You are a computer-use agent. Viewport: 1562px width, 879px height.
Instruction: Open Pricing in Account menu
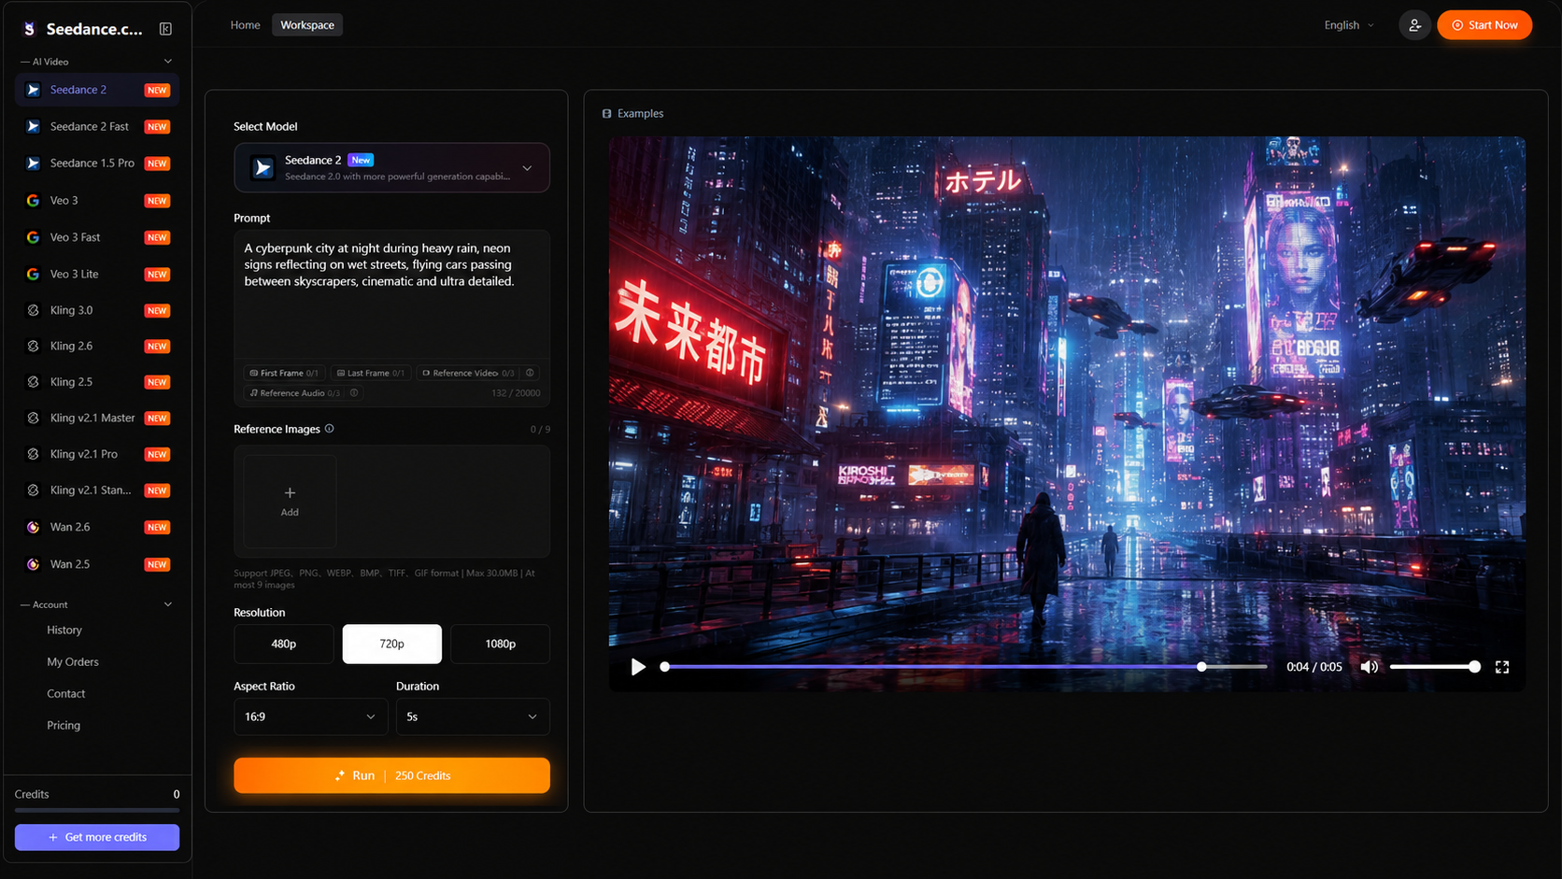[64, 726]
